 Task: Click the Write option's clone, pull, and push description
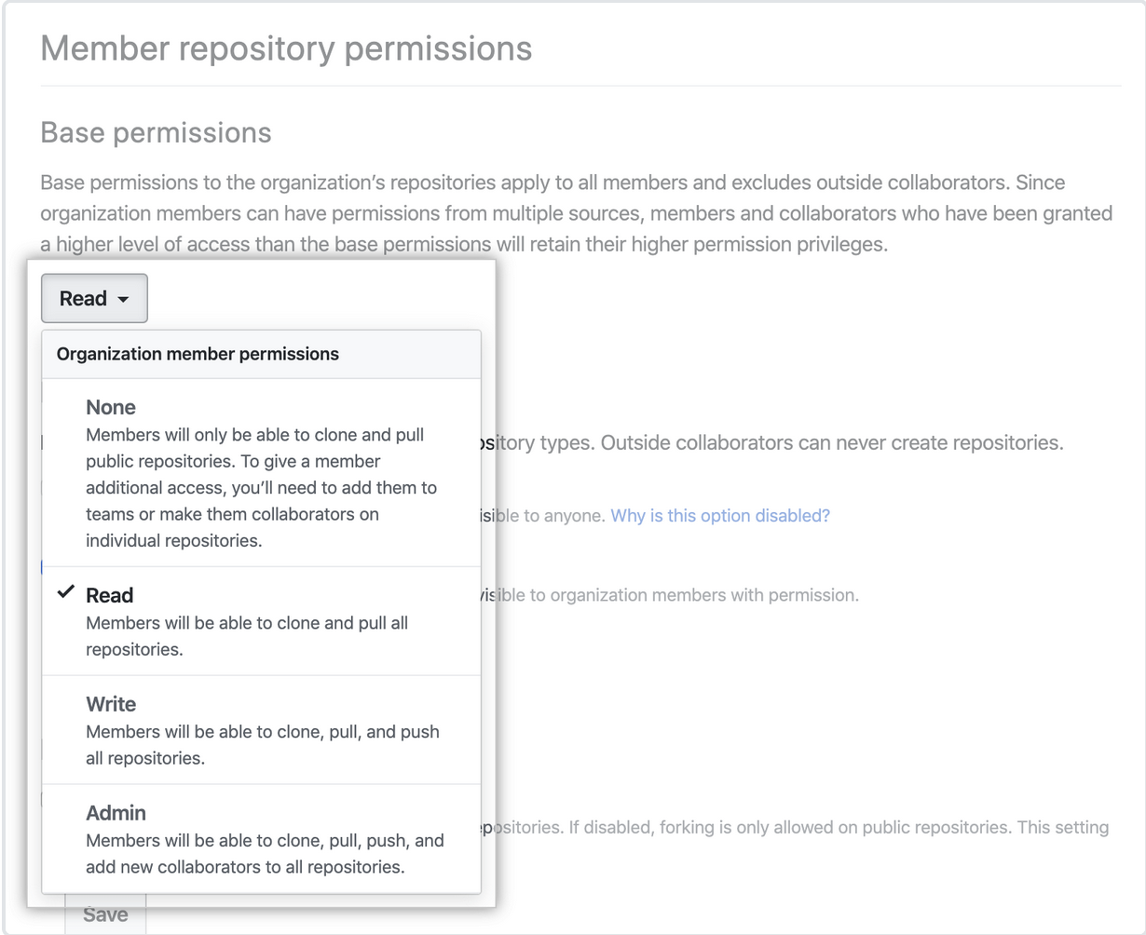click(x=263, y=745)
